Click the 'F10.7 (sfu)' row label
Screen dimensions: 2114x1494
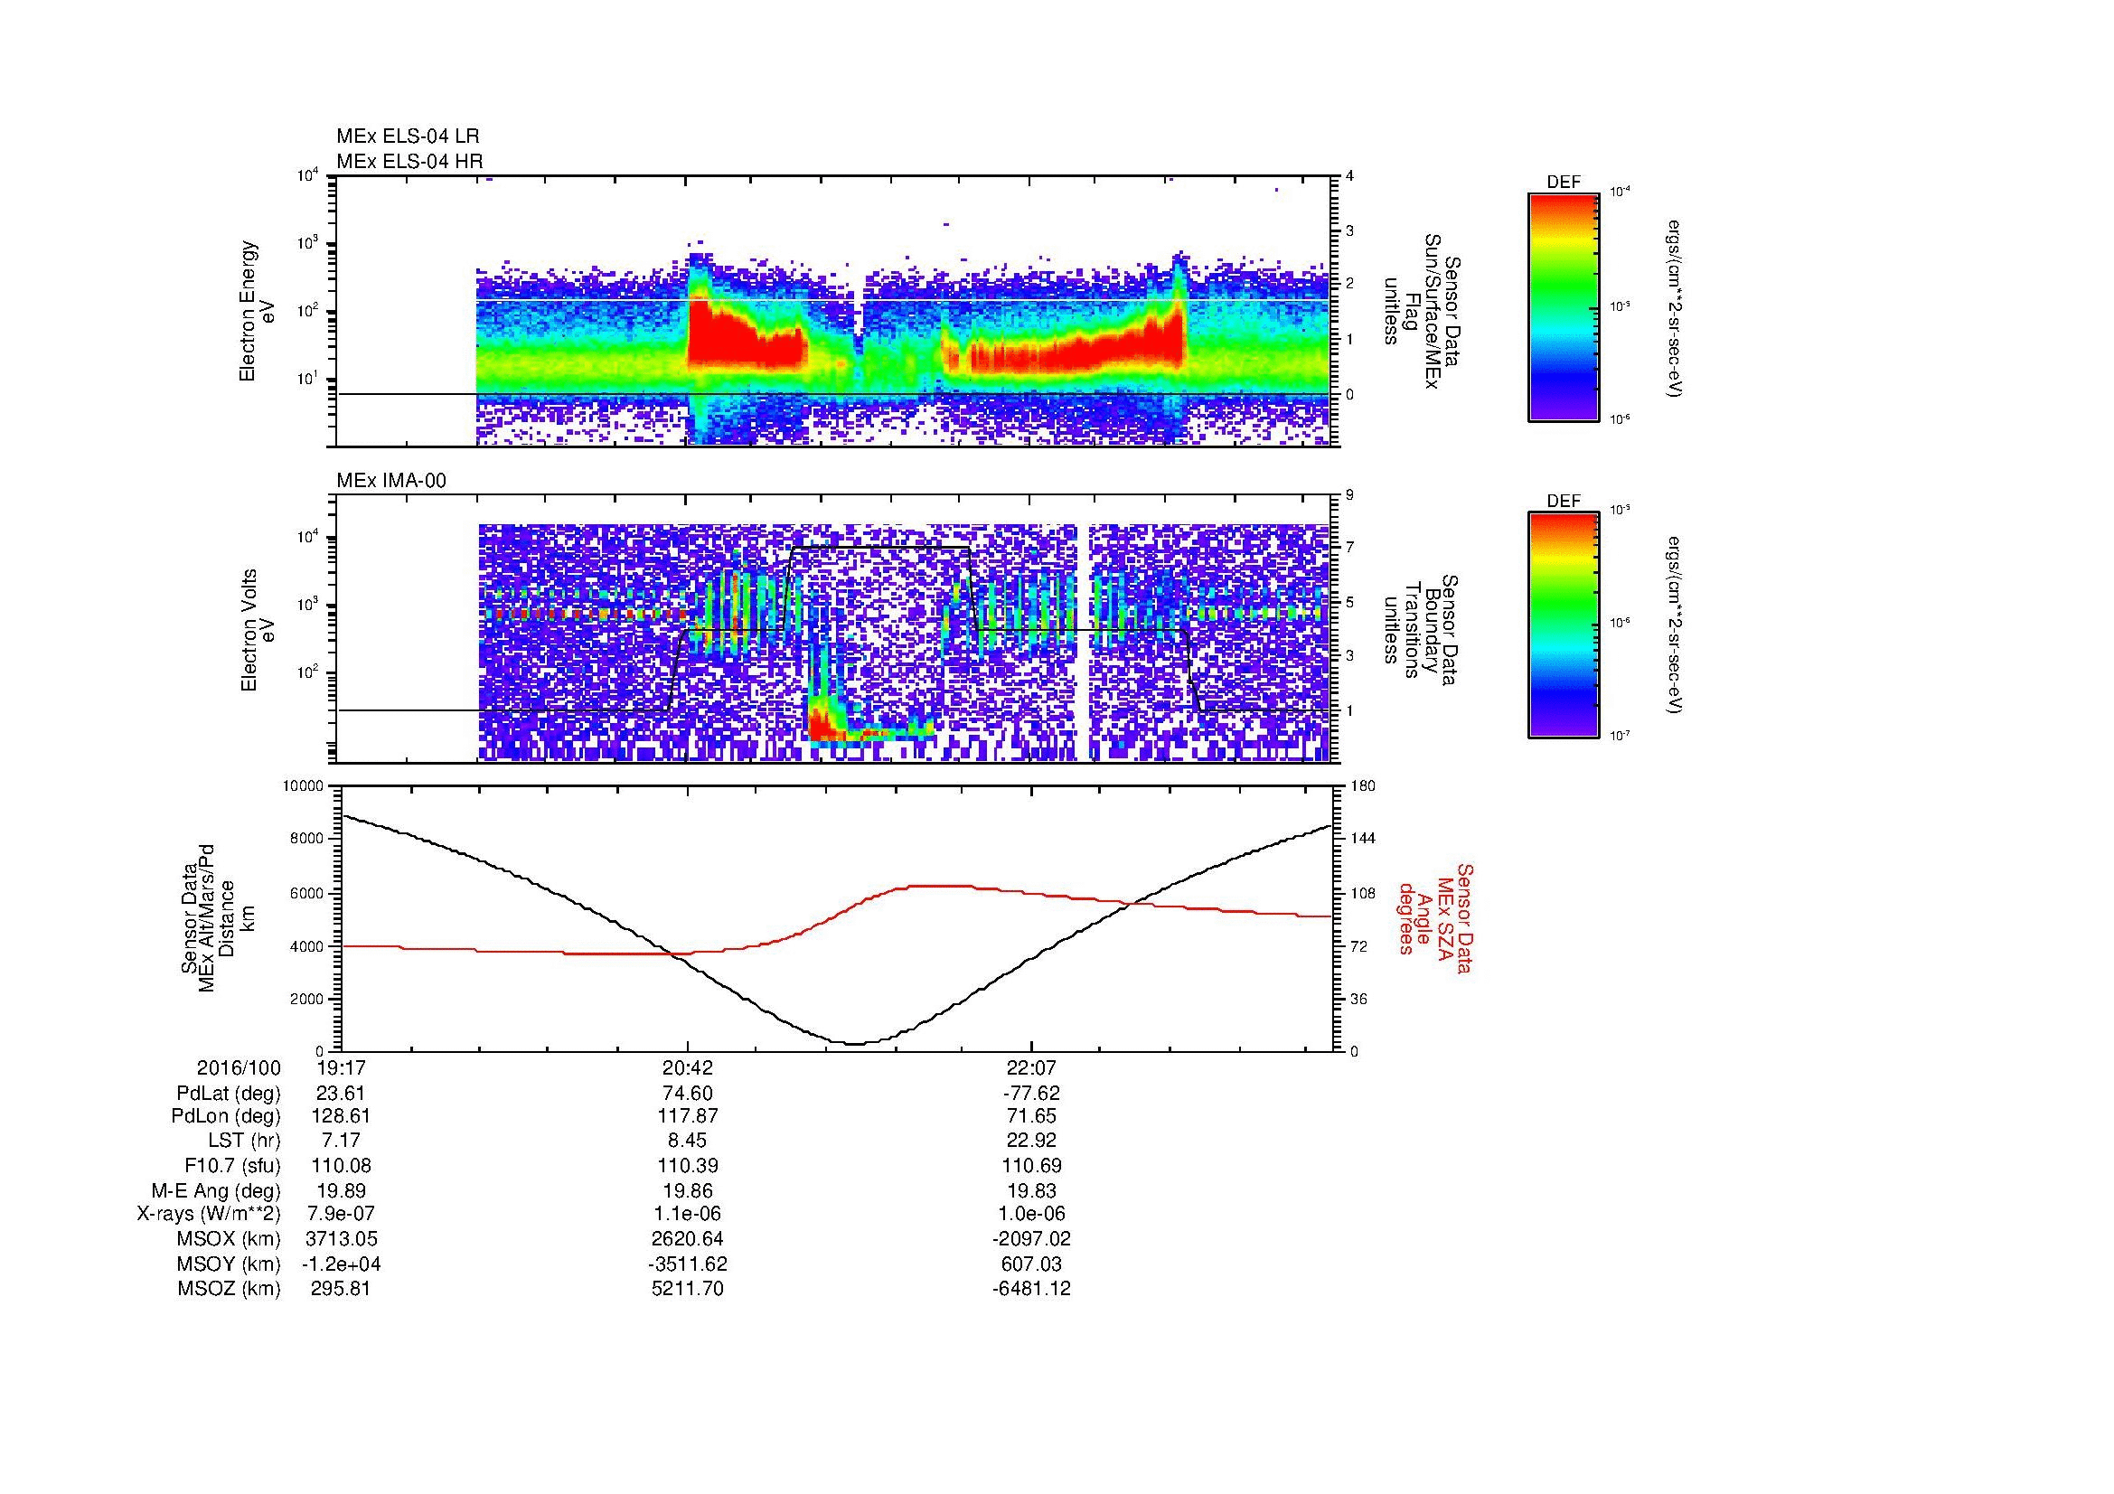[x=232, y=1166]
